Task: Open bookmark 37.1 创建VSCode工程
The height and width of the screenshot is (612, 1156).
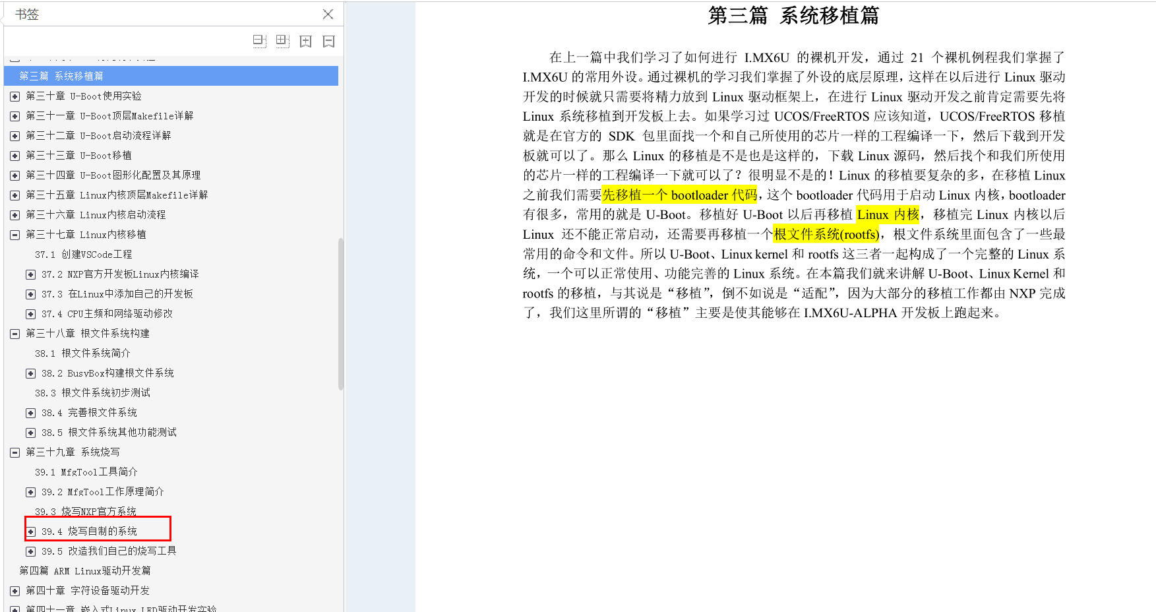Action: (83, 254)
